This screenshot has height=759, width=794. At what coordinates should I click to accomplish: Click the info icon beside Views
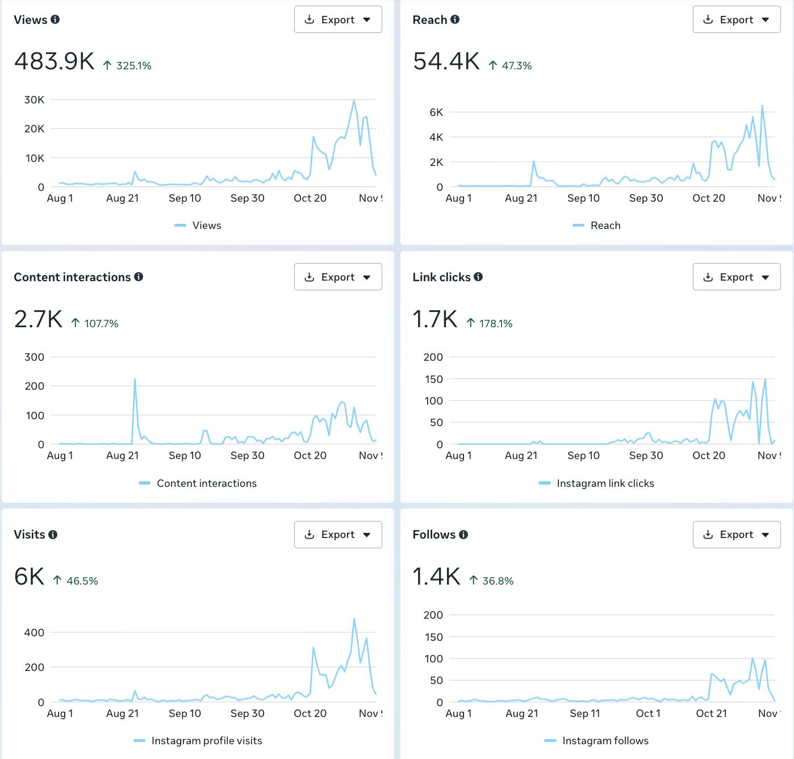point(55,19)
